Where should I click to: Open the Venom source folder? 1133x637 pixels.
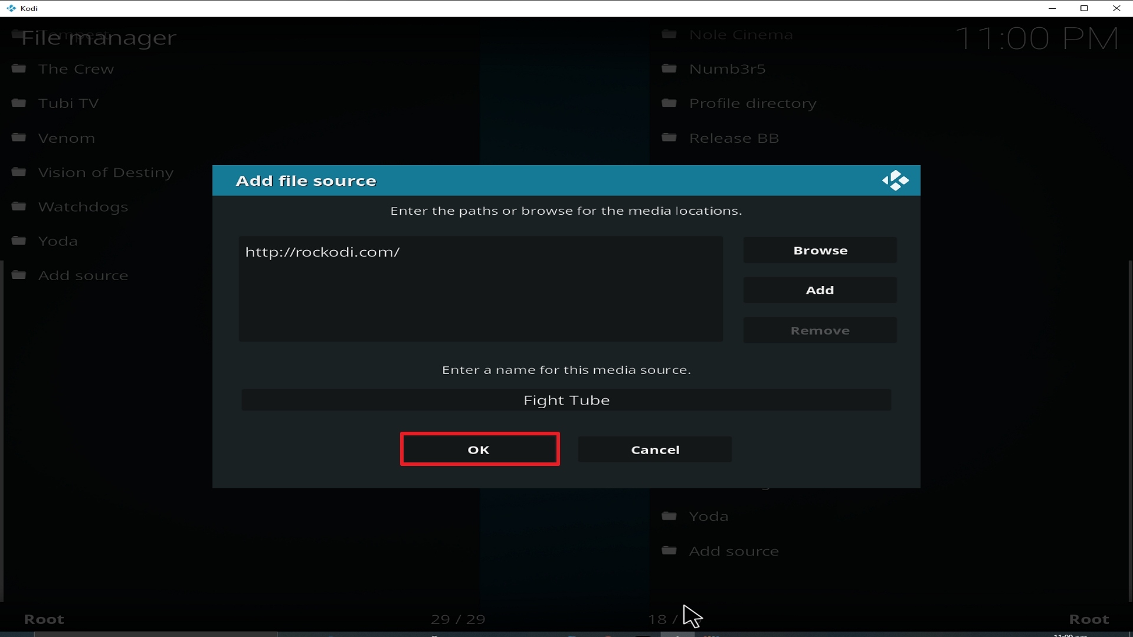[x=67, y=138]
